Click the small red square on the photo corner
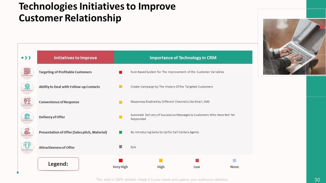 click(322, 27)
